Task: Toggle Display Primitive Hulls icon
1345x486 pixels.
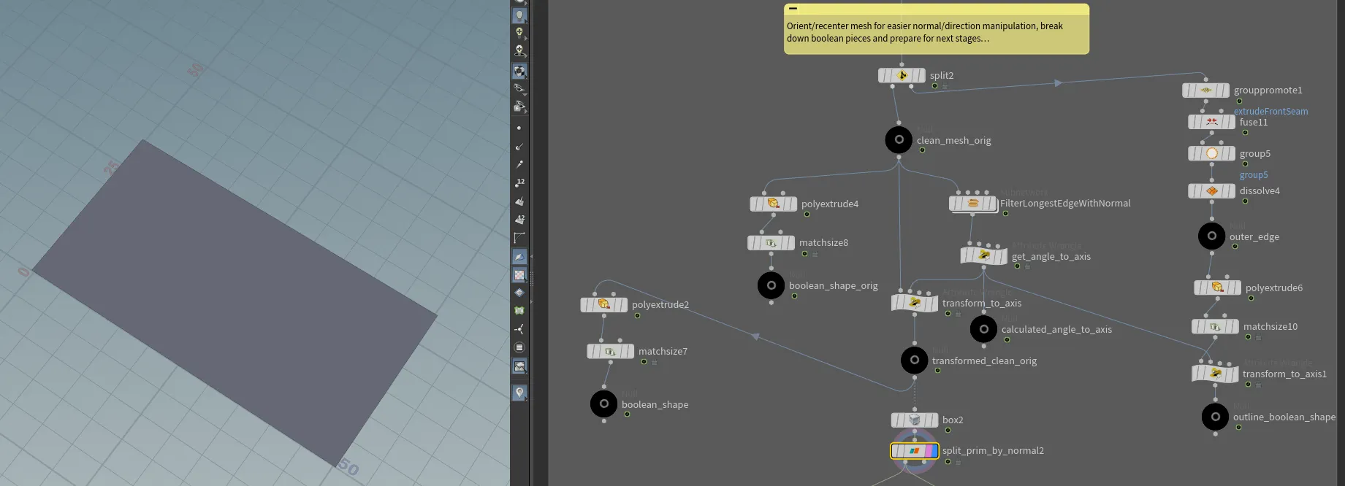Action: click(x=519, y=238)
